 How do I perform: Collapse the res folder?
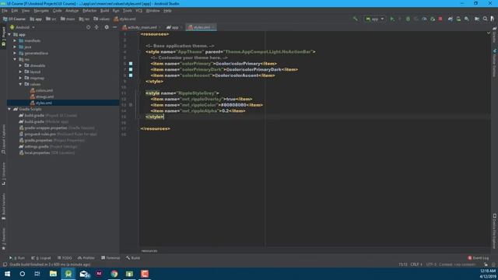[15, 59]
